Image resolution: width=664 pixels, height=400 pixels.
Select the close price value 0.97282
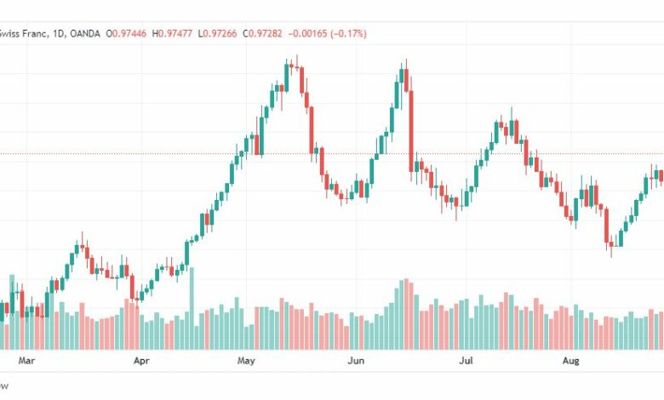(x=265, y=33)
